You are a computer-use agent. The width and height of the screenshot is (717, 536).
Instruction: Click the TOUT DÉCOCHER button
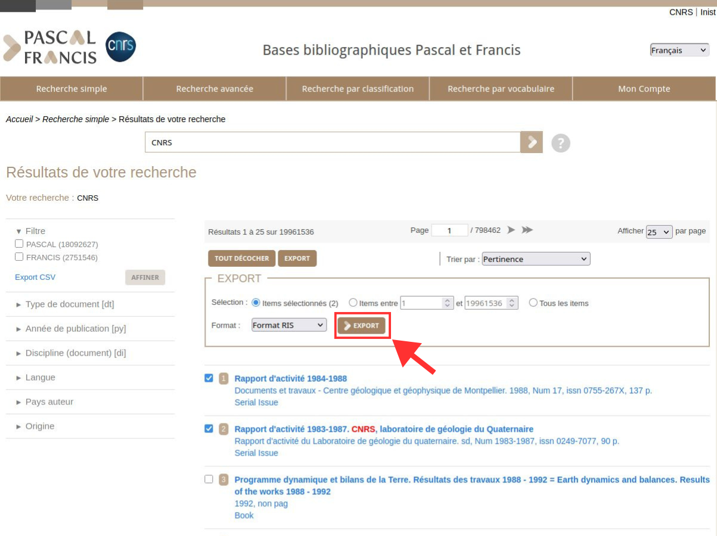pyautogui.click(x=241, y=258)
